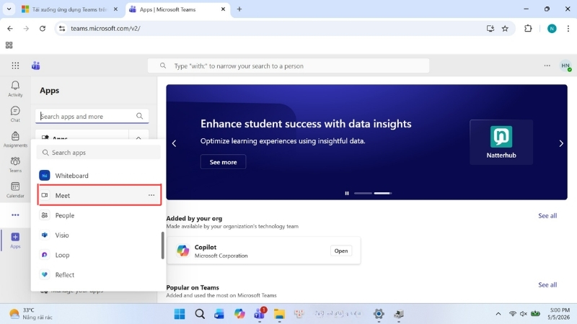Show the previous banner slide
The image size is (577, 324).
pyautogui.click(x=175, y=143)
